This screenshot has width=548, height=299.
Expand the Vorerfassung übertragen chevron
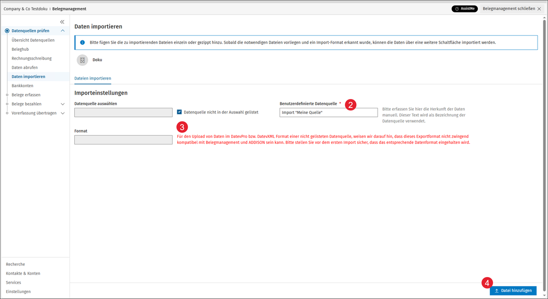click(63, 113)
